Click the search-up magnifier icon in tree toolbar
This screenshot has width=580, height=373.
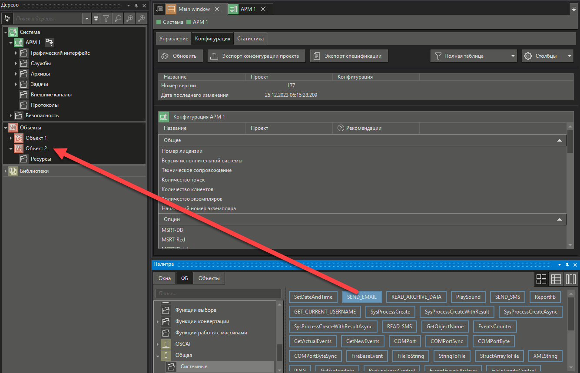coord(129,18)
